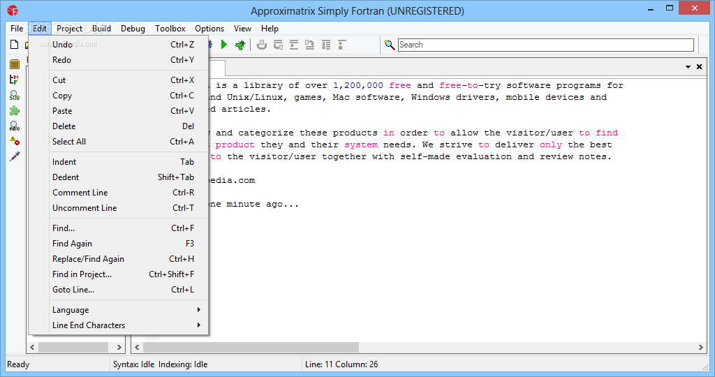Open the Line End Characters submenu
The height and width of the screenshot is (377, 715).
coord(127,325)
